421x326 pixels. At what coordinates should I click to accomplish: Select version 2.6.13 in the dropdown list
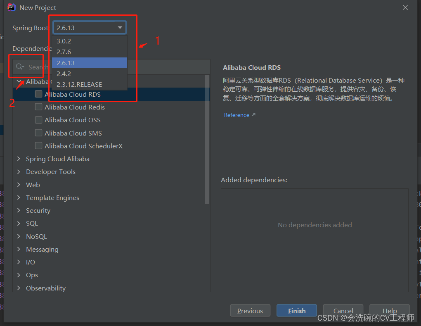click(x=90, y=63)
